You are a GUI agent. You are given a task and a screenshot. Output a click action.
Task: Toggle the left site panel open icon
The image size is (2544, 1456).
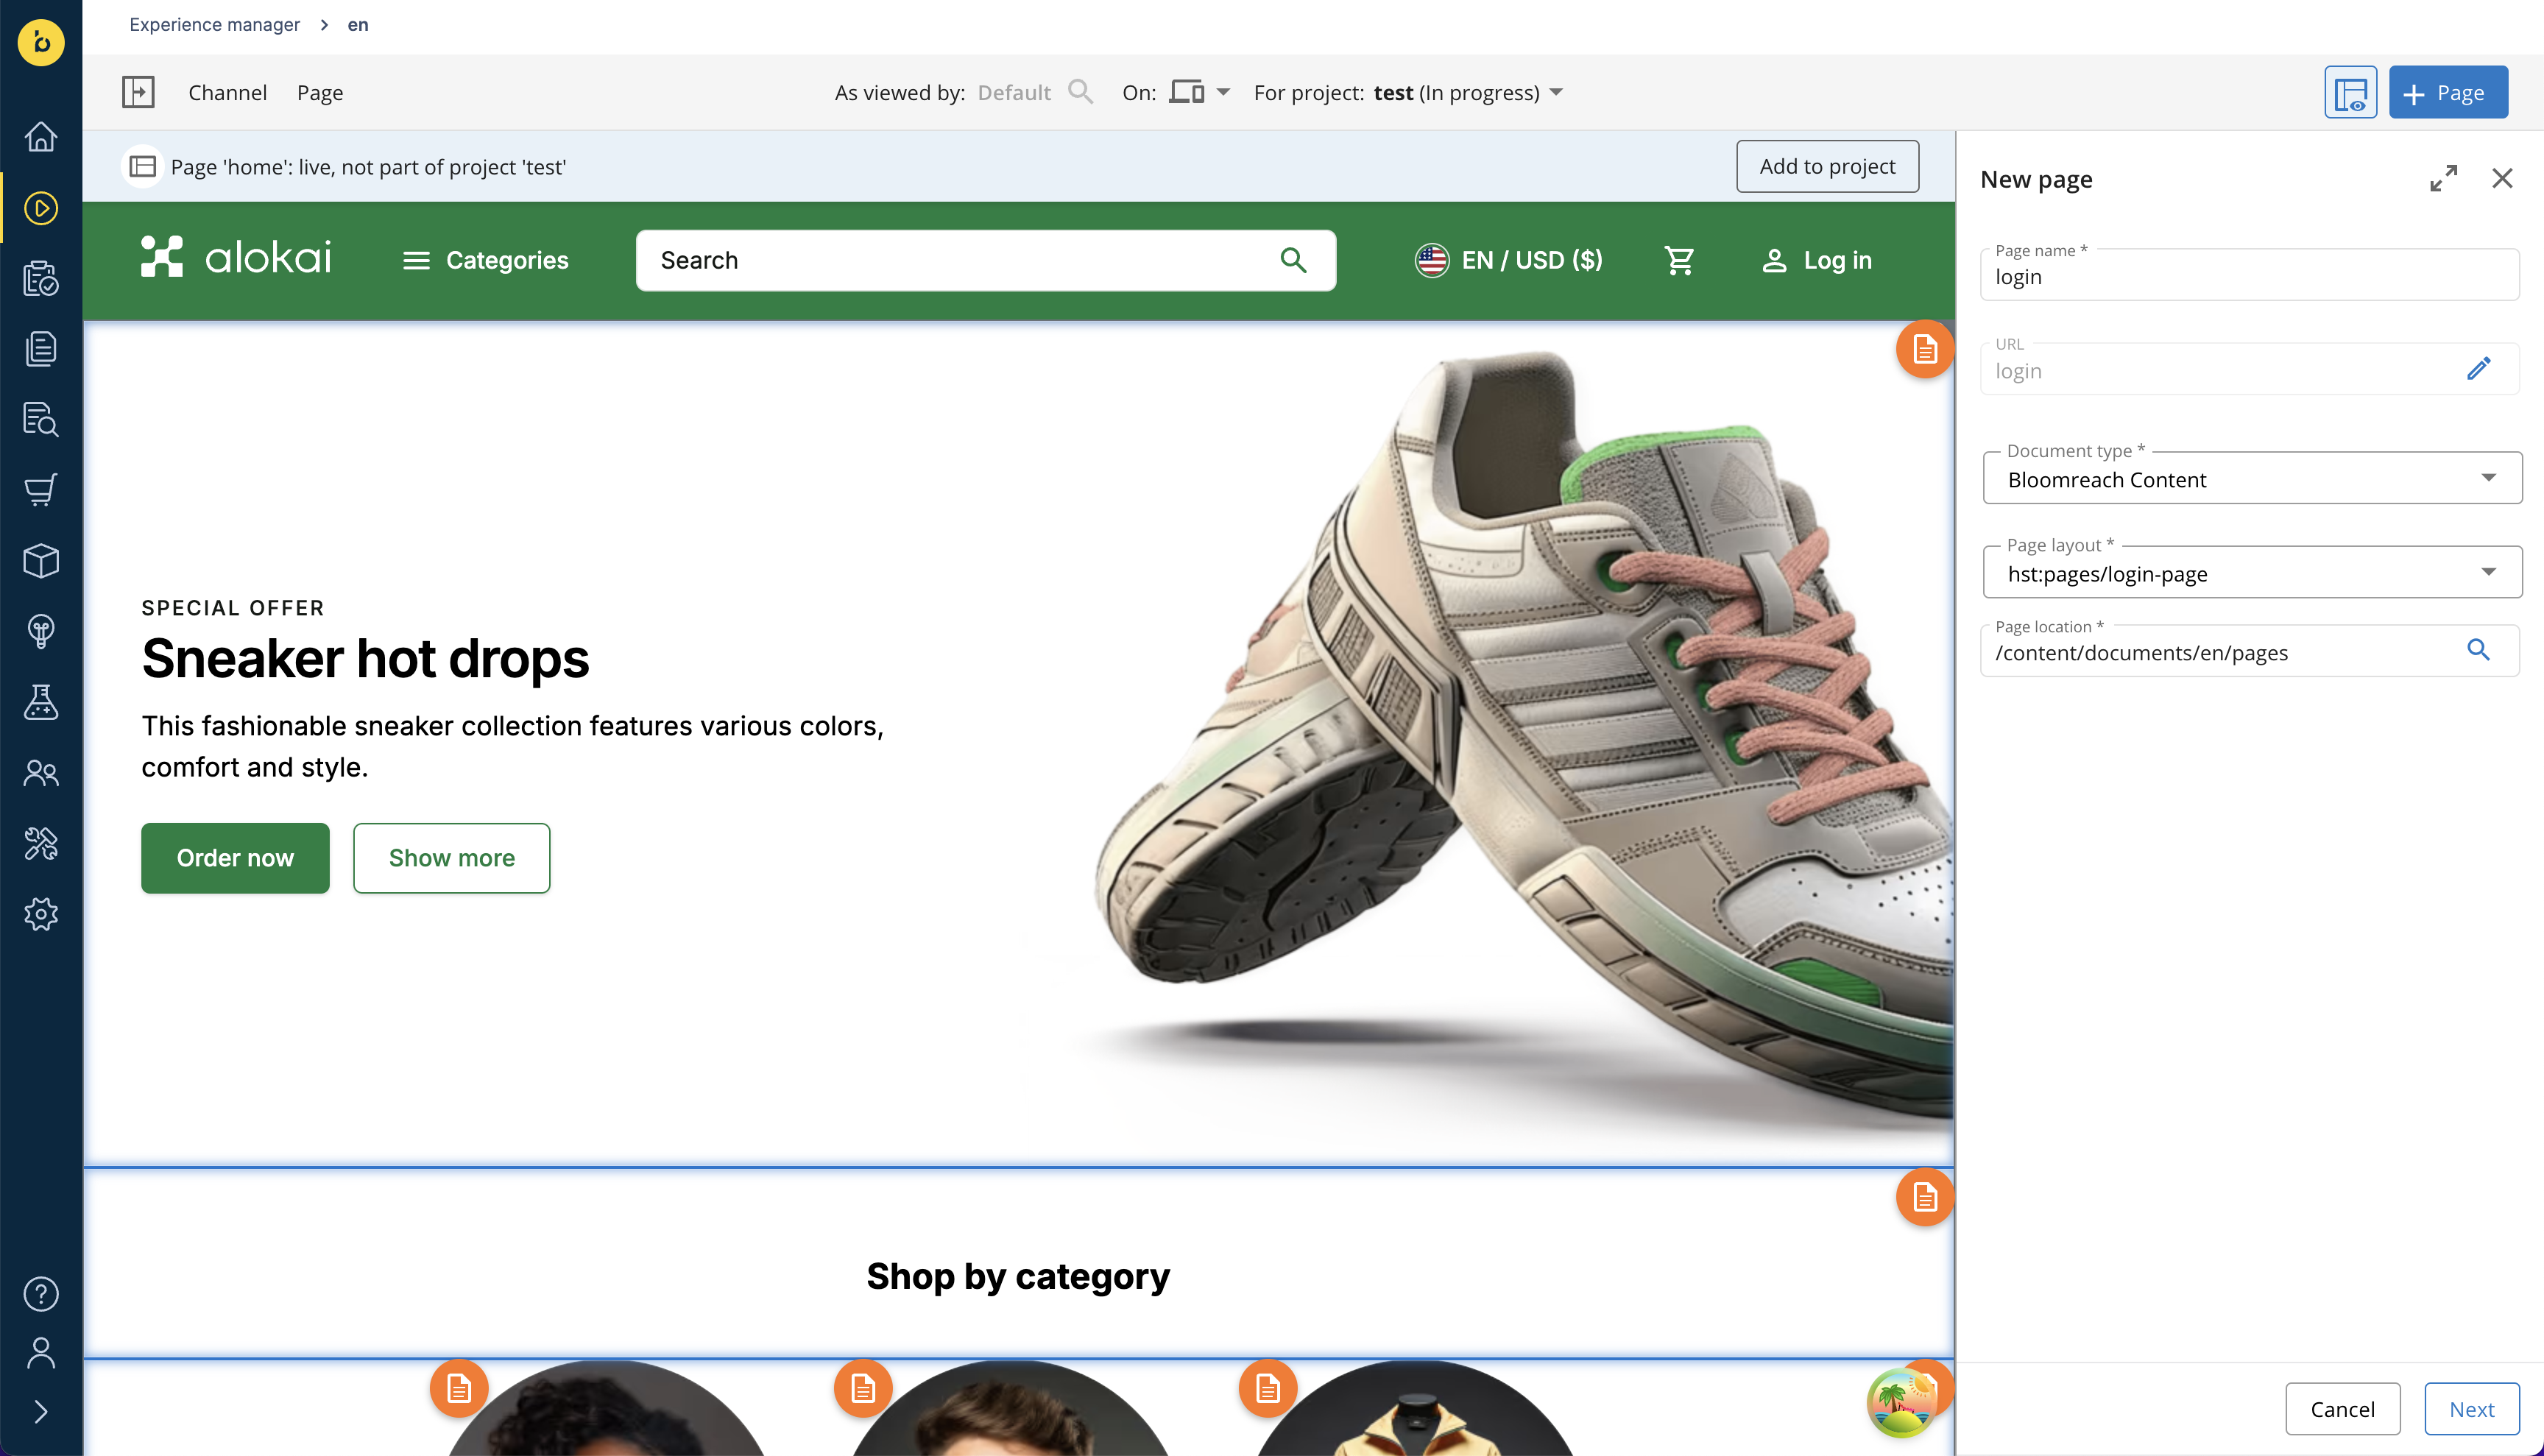(138, 92)
